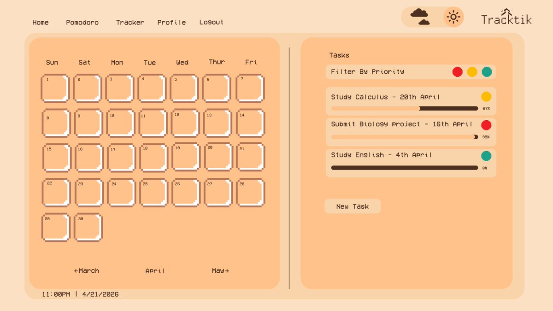Click Submit Biology project progress bar
Screen dimensions: 553x311
click(405, 137)
